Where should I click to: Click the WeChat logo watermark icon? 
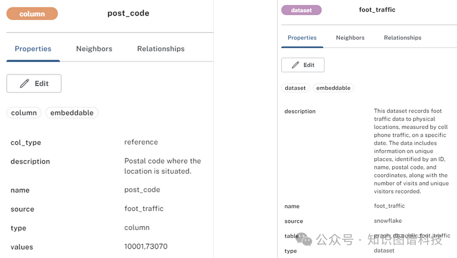(304, 239)
